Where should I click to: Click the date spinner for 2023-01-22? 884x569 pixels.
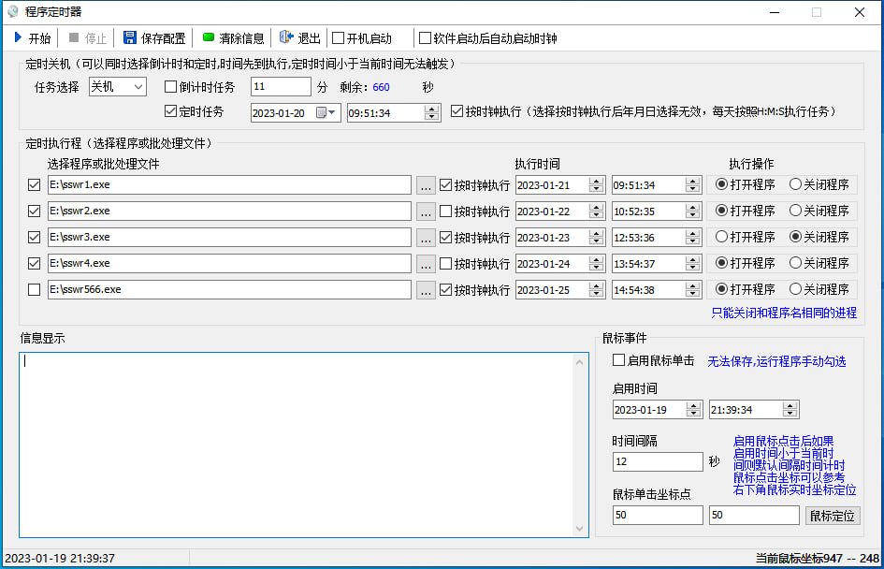pos(596,212)
